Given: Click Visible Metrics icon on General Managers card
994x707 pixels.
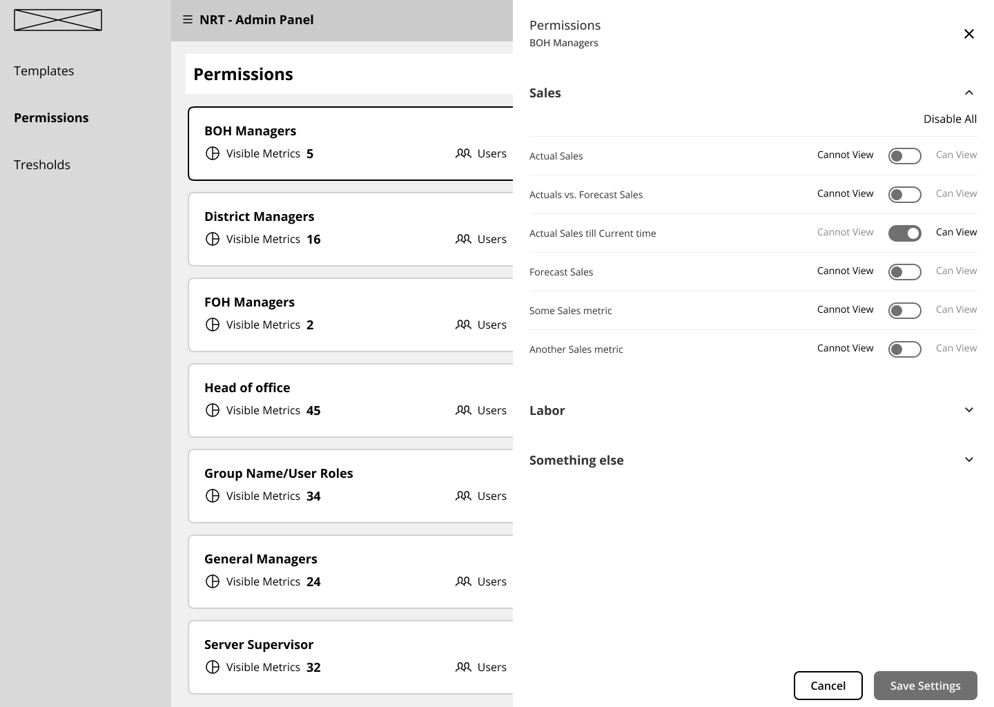Looking at the screenshot, I should click(213, 581).
